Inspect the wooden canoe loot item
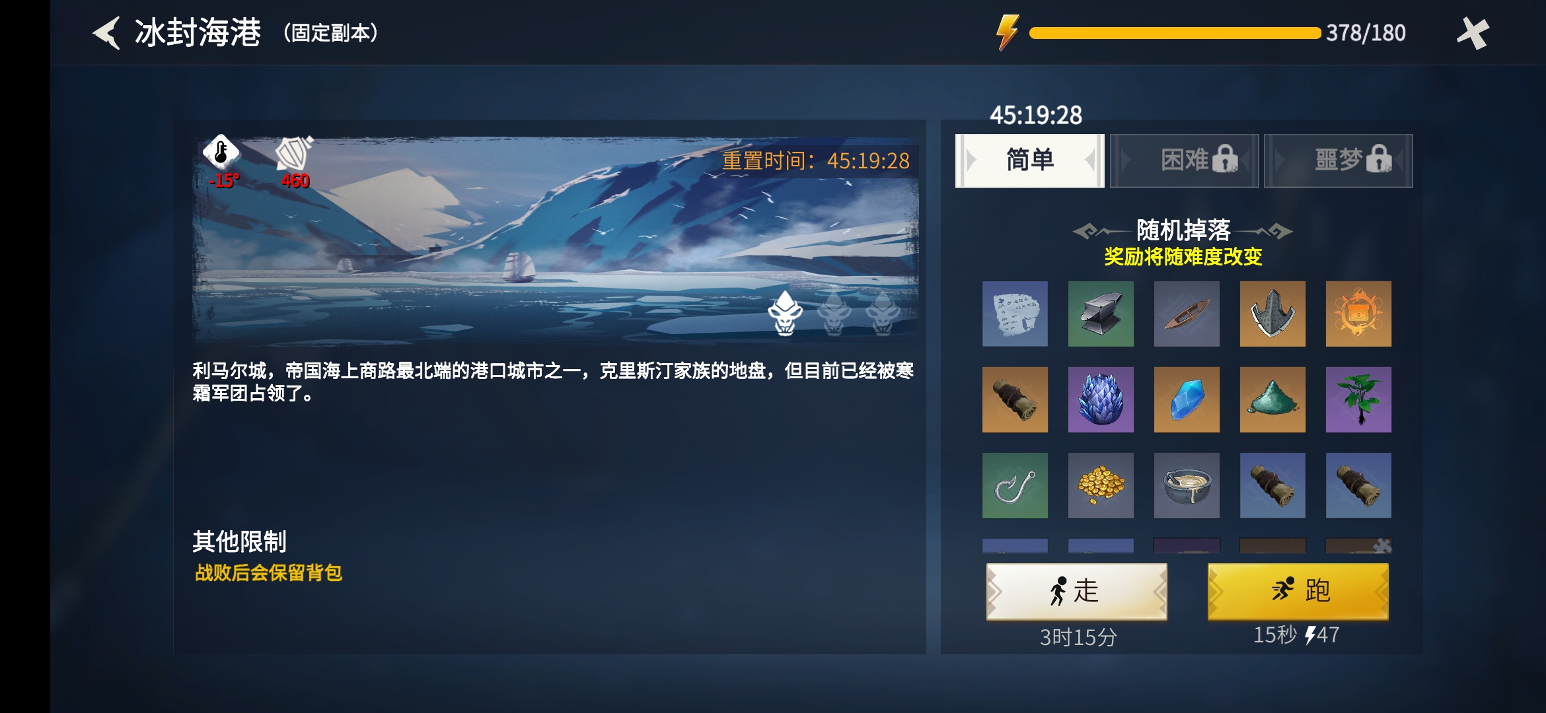The height and width of the screenshot is (713, 1546). 1187,314
